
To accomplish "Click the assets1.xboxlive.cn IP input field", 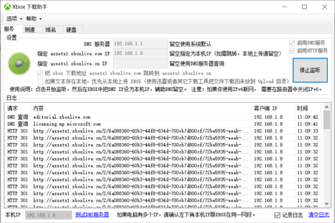I will (140, 64).
